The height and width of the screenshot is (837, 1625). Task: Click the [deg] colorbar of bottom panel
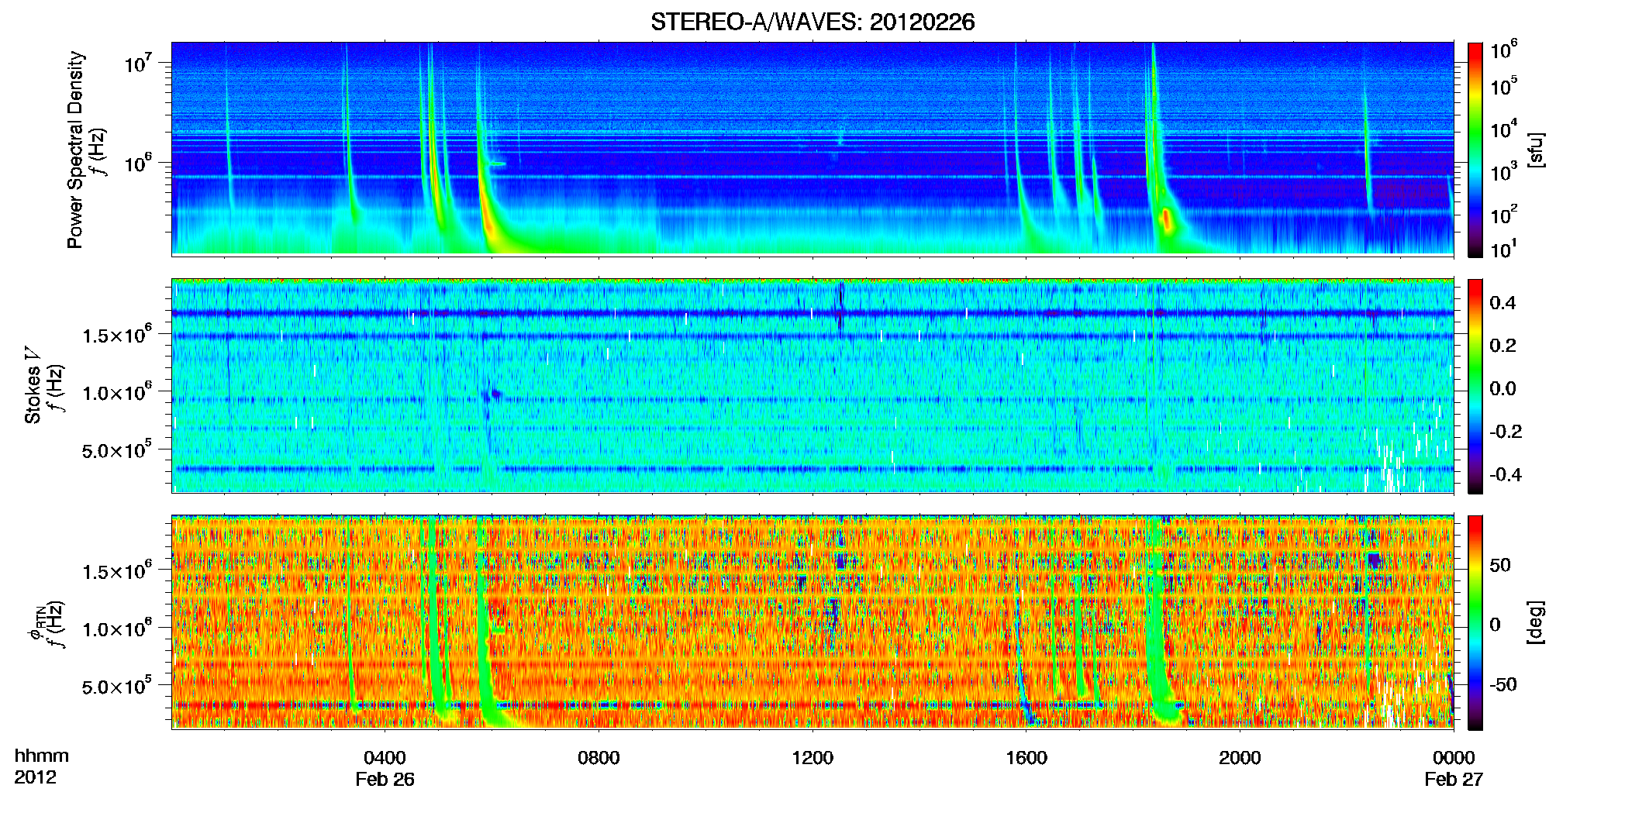(x=1475, y=622)
